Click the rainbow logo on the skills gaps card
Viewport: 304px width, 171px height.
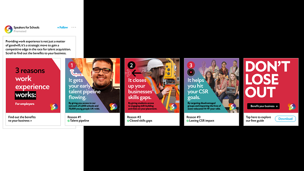(x=173, y=107)
